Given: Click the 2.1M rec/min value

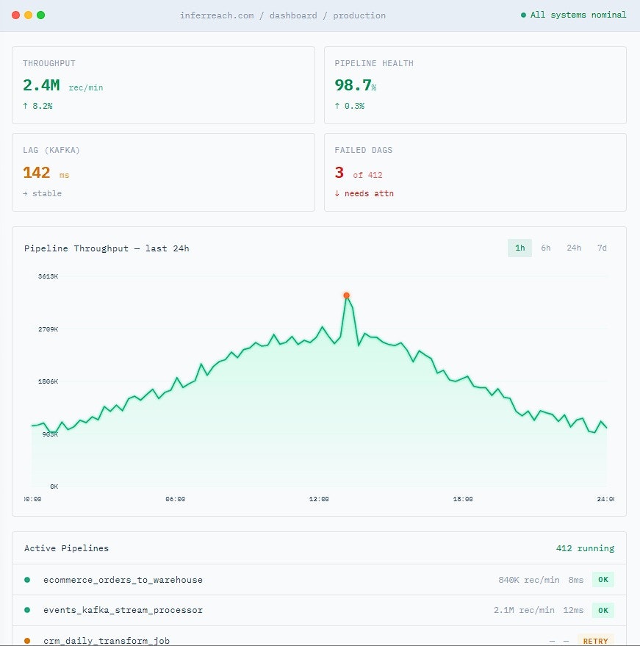Looking at the screenshot, I should click(524, 610).
